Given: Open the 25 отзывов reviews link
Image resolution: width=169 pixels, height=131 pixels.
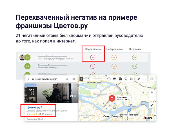Looking at the screenshot, I should tap(47, 114).
